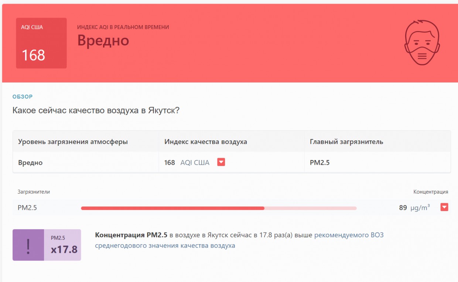
Task: Click the 89 µg/m³ concentration value
Action: pyautogui.click(x=414, y=208)
